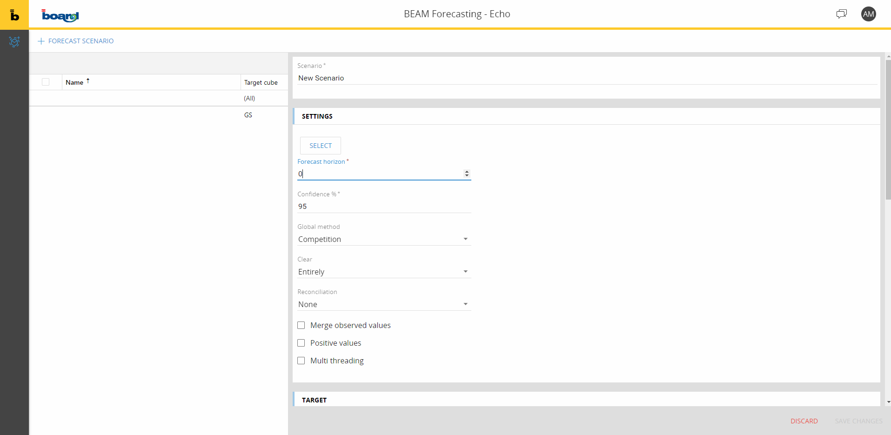The height and width of the screenshot is (435, 891).
Task: Add a new FORECAST SCENARIO
Action: [x=76, y=41]
